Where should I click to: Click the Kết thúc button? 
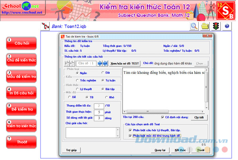(180, 150)
